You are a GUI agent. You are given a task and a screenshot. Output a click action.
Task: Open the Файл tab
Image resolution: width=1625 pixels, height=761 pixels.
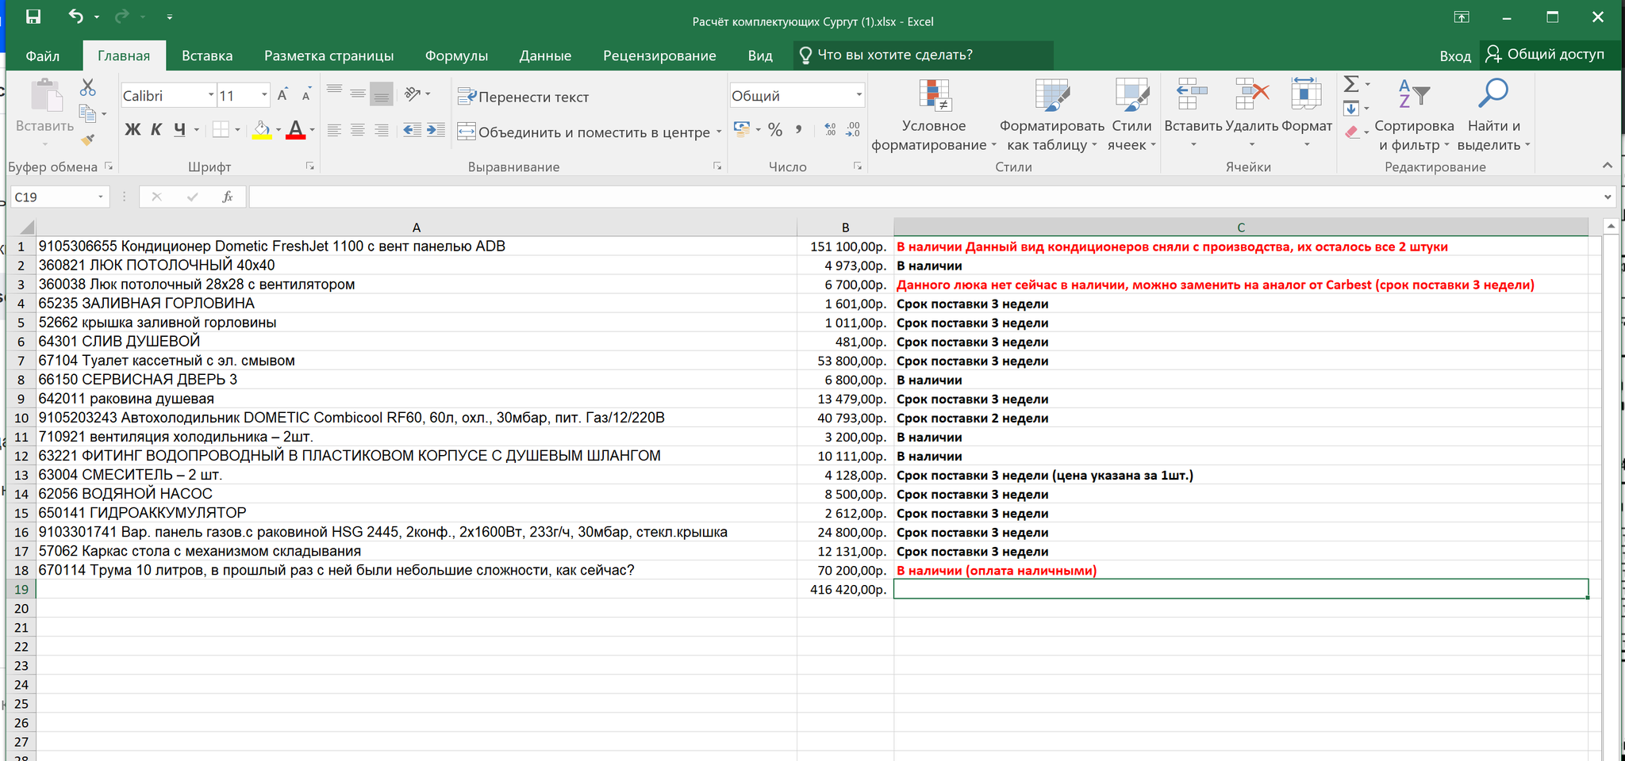(42, 55)
